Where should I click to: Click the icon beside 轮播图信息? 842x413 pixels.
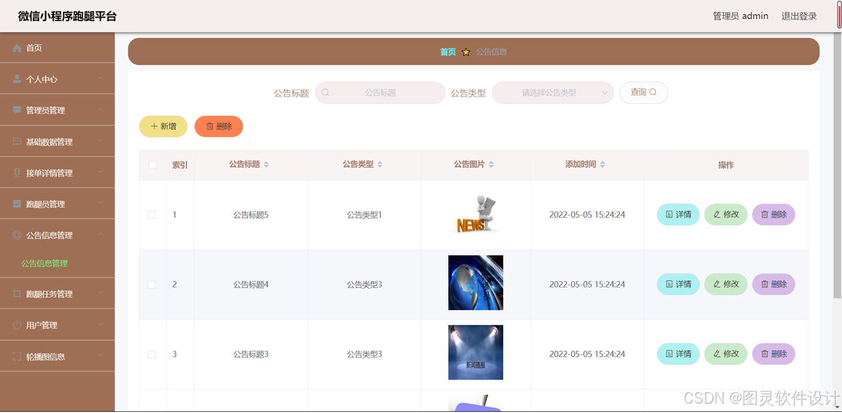point(17,356)
